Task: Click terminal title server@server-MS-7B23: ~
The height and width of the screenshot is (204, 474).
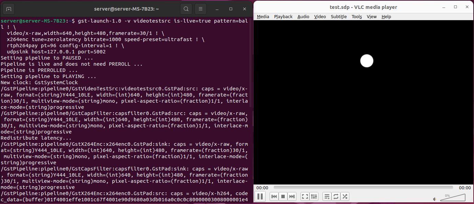Action: tap(126, 9)
